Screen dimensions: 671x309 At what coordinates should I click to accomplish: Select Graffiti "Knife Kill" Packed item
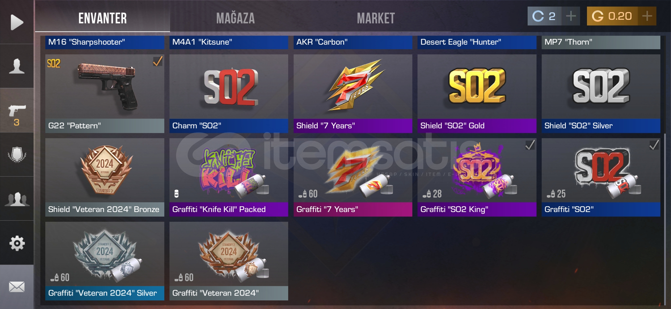click(229, 177)
